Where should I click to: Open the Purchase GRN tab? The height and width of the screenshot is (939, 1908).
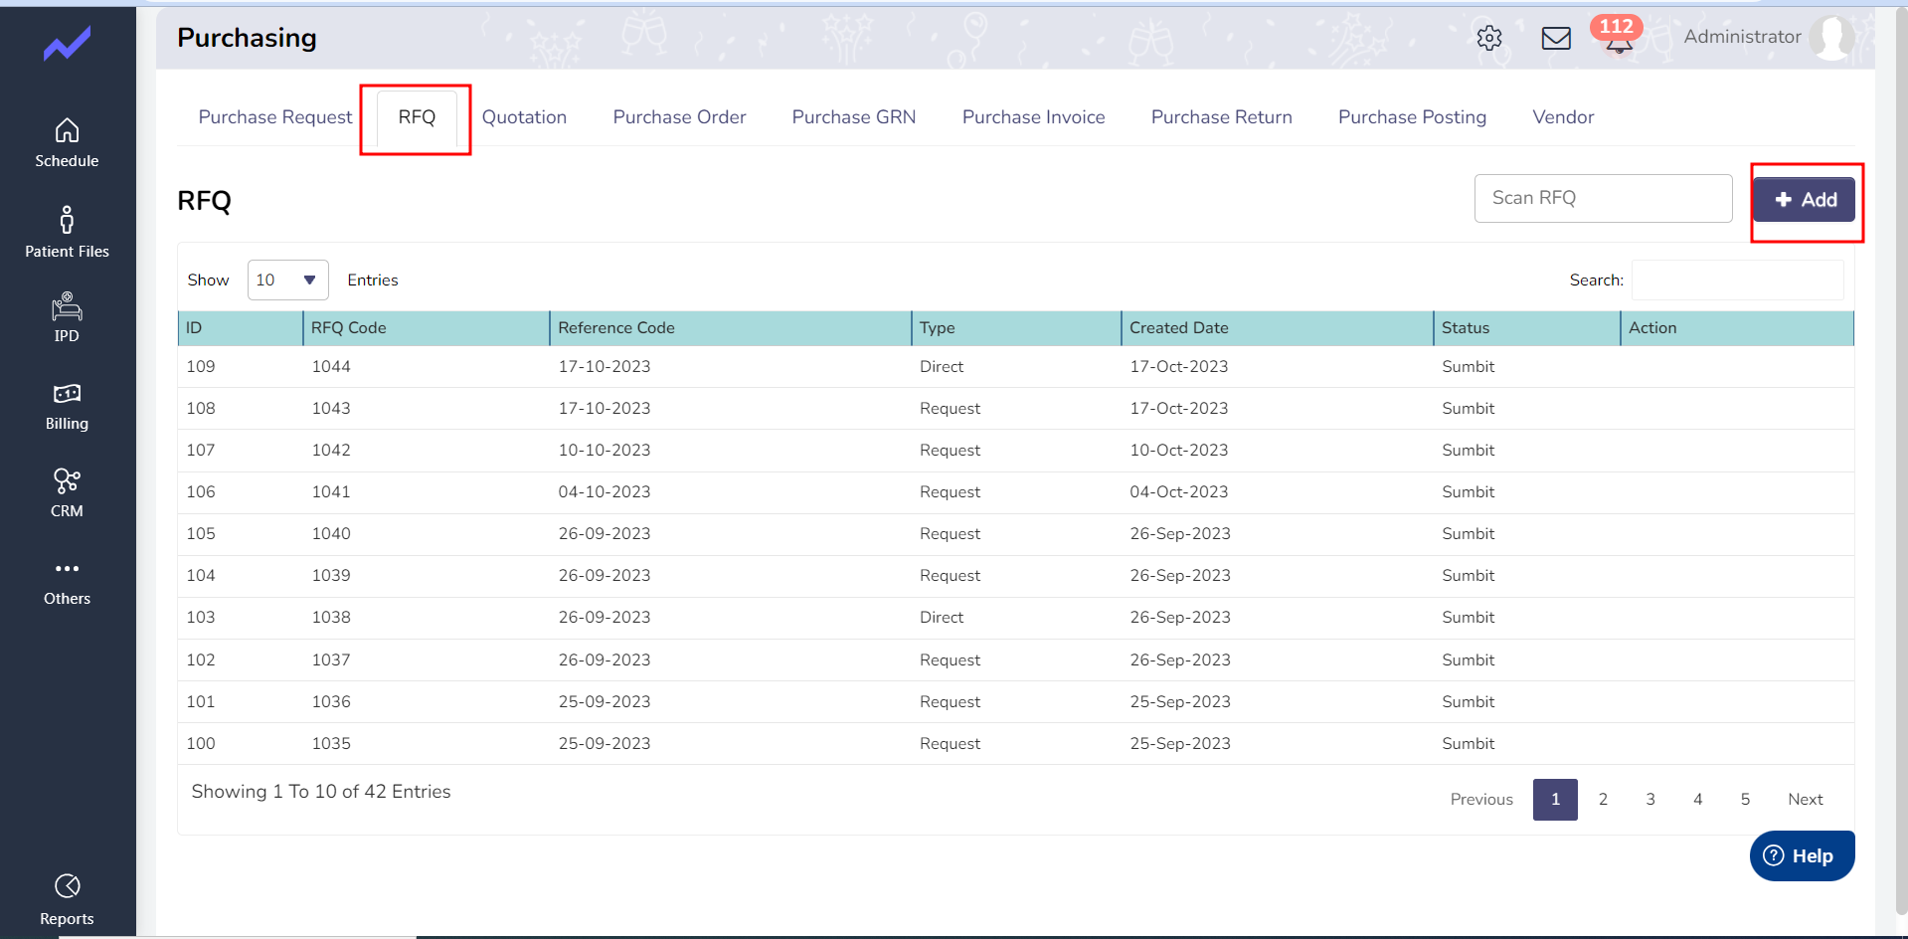(x=853, y=117)
